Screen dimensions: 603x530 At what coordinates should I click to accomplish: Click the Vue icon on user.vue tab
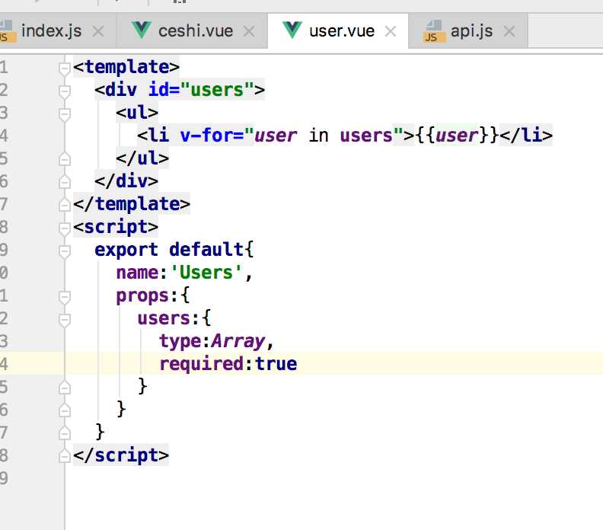(x=292, y=30)
